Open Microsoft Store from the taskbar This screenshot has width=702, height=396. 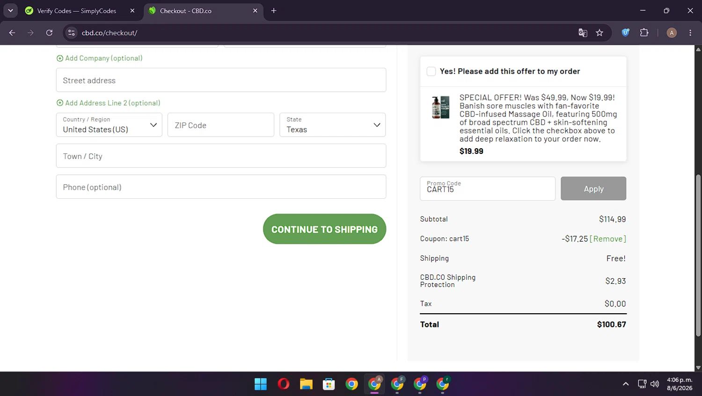329,384
